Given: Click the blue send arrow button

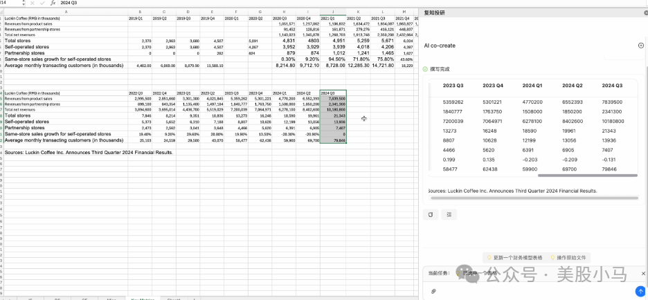Looking at the screenshot, I should point(640,291).
